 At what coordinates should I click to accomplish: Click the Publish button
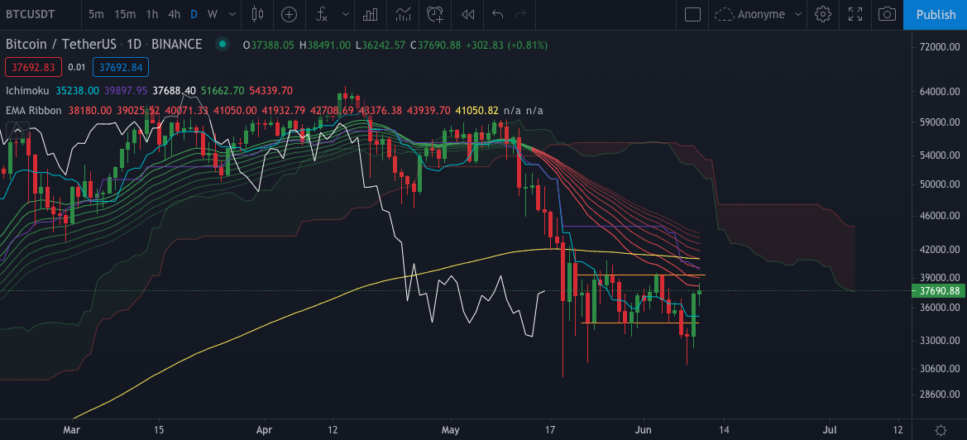(x=935, y=15)
